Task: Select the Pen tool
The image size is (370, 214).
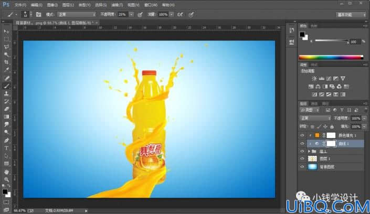Action: pos(6,141)
